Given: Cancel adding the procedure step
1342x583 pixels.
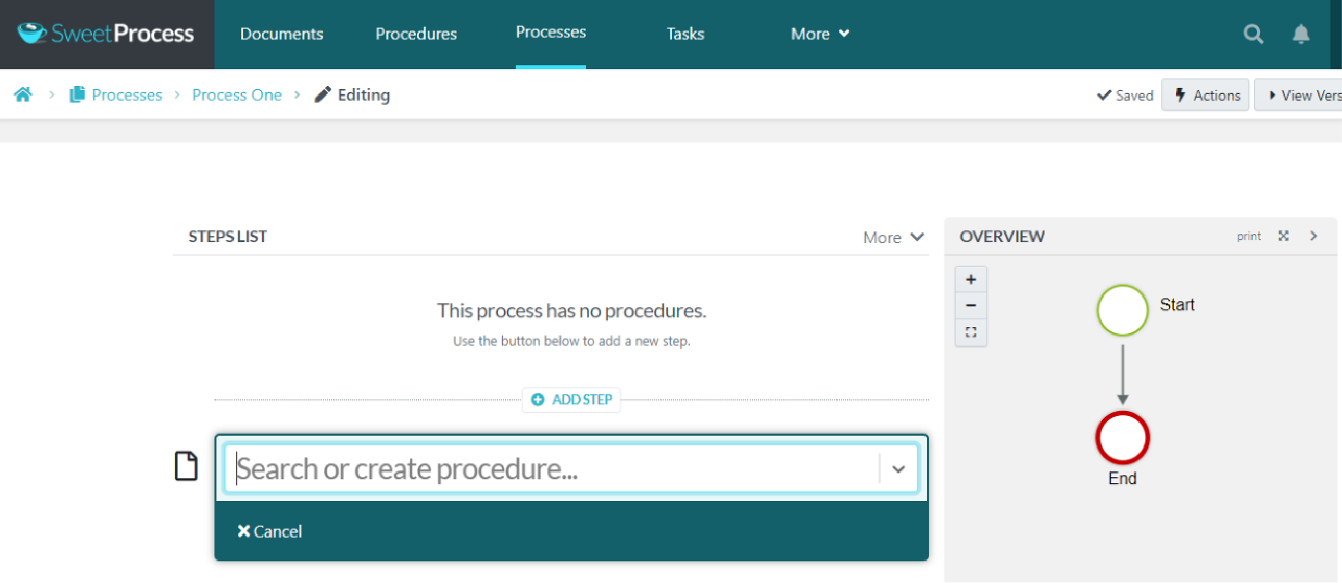Looking at the screenshot, I should pyautogui.click(x=270, y=531).
